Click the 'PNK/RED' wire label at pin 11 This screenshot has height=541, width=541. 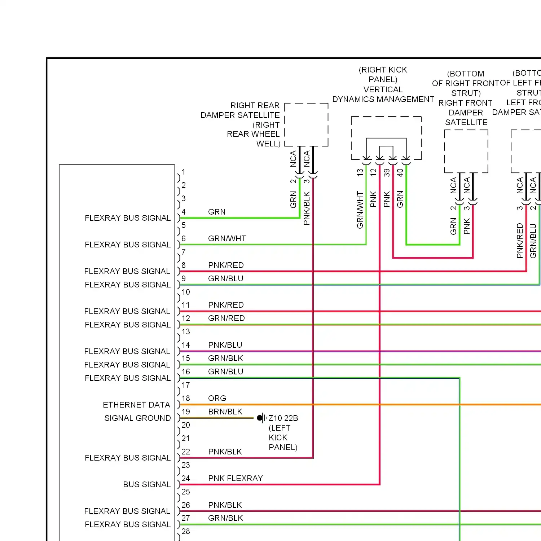pos(226,305)
